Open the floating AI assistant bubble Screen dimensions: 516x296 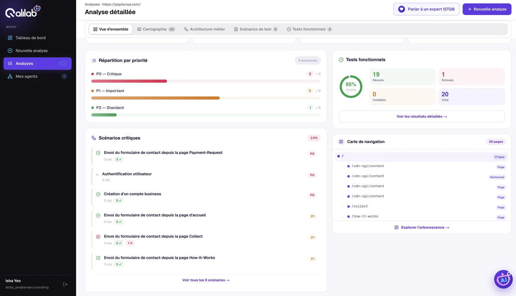coord(503,279)
